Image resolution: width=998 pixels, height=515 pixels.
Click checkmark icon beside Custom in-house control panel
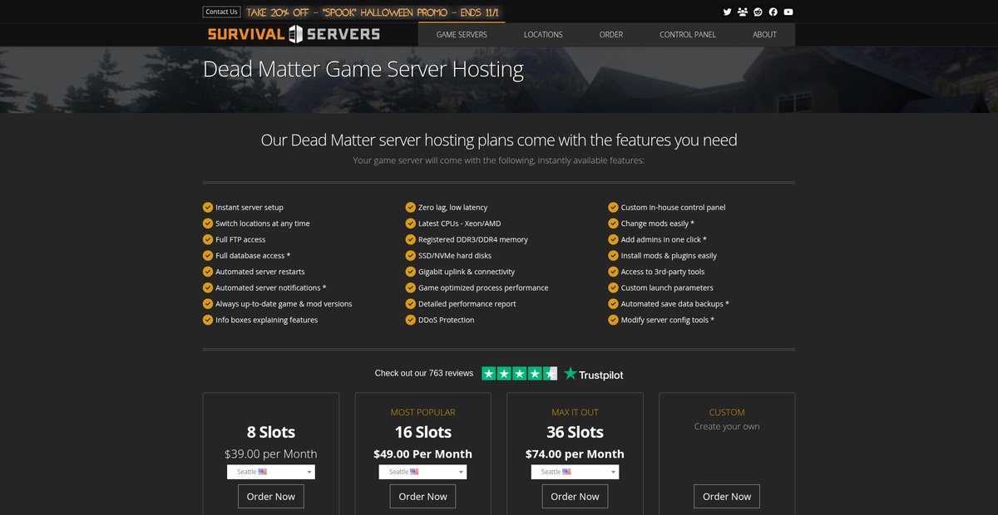(614, 207)
